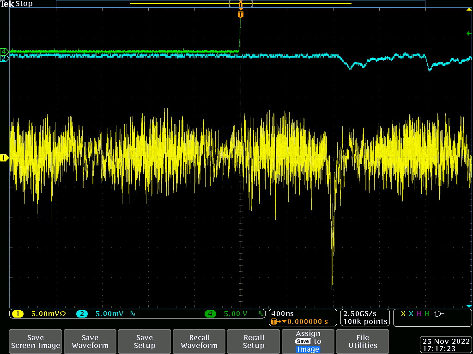Select the green channel 4 ground marker
Viewport: 473px width, 354px height.
(x=4, y=51)
